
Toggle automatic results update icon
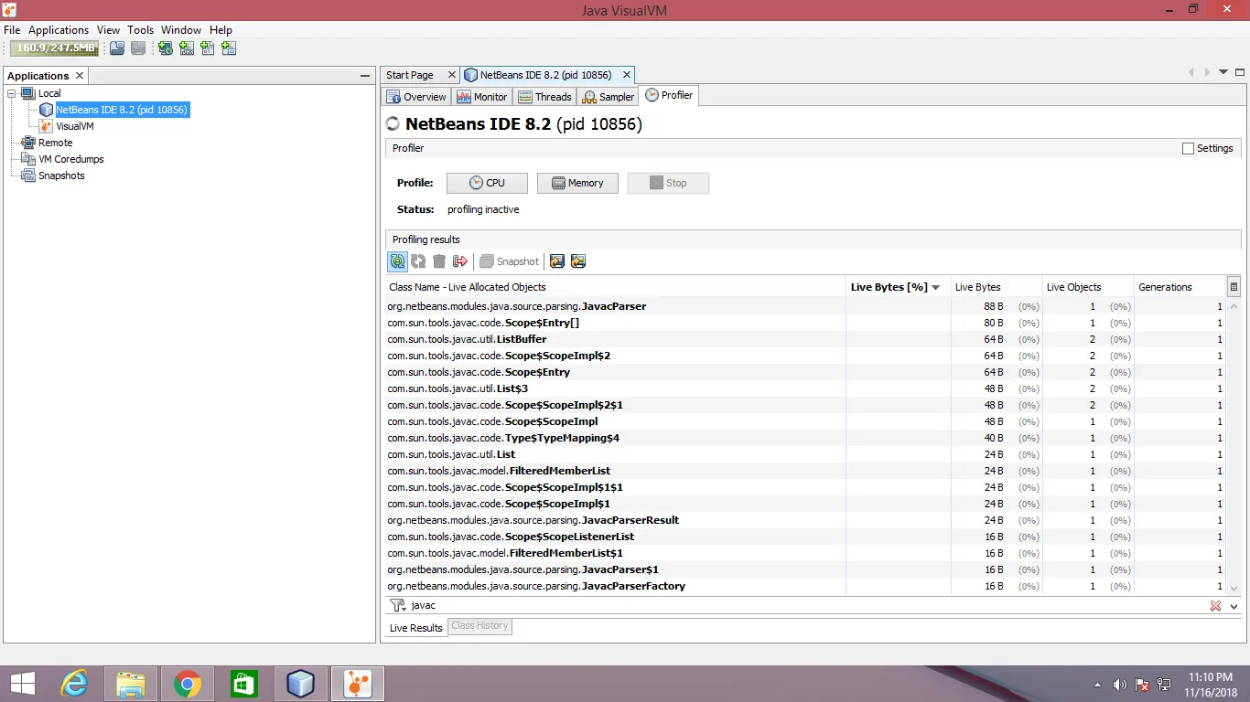pos(397,261)
